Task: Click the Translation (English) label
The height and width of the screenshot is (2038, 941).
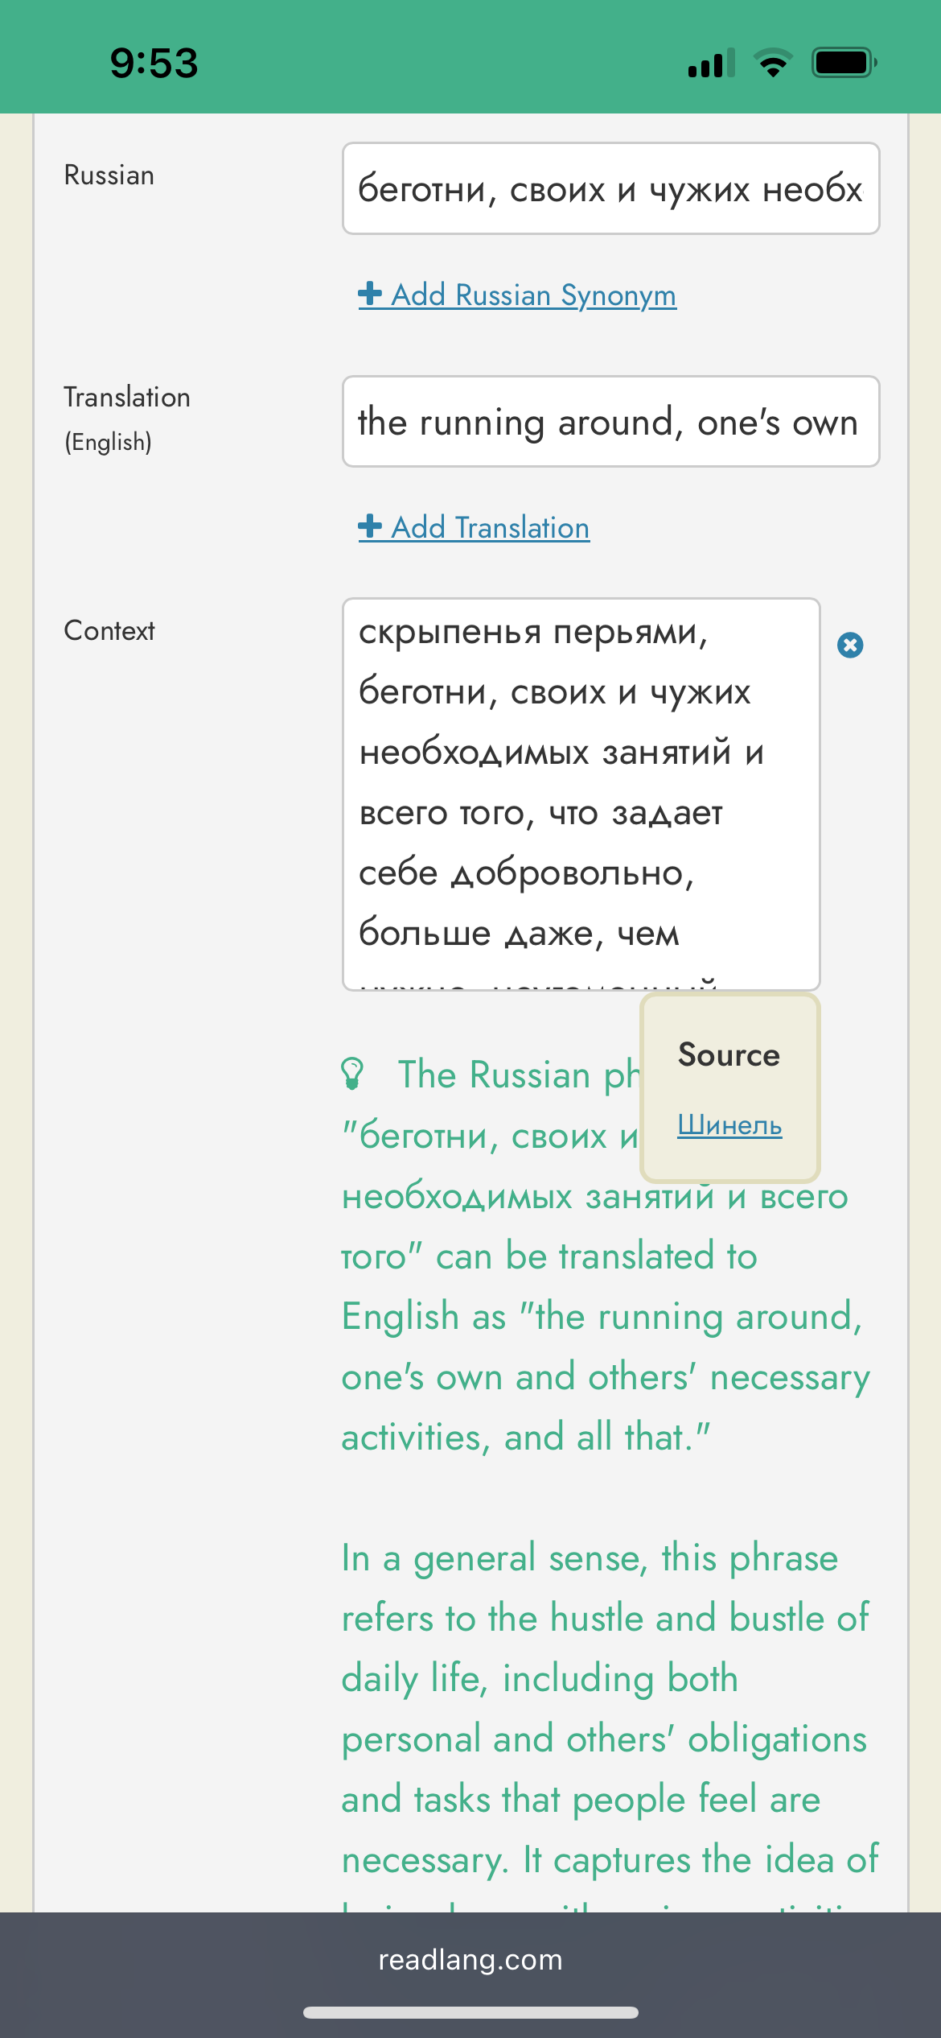Action: click(x=127, y=419)
